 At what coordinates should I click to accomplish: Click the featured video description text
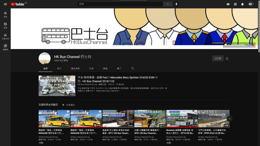pyautogui.click(x=122, y=90)
